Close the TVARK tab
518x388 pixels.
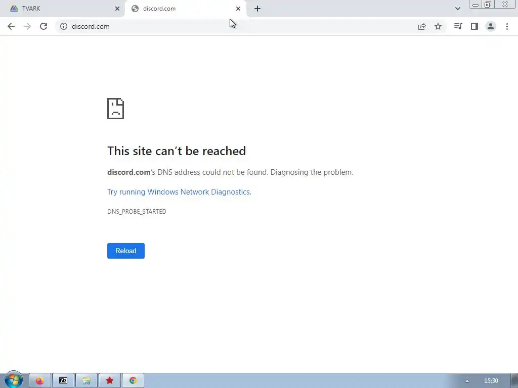117,9
